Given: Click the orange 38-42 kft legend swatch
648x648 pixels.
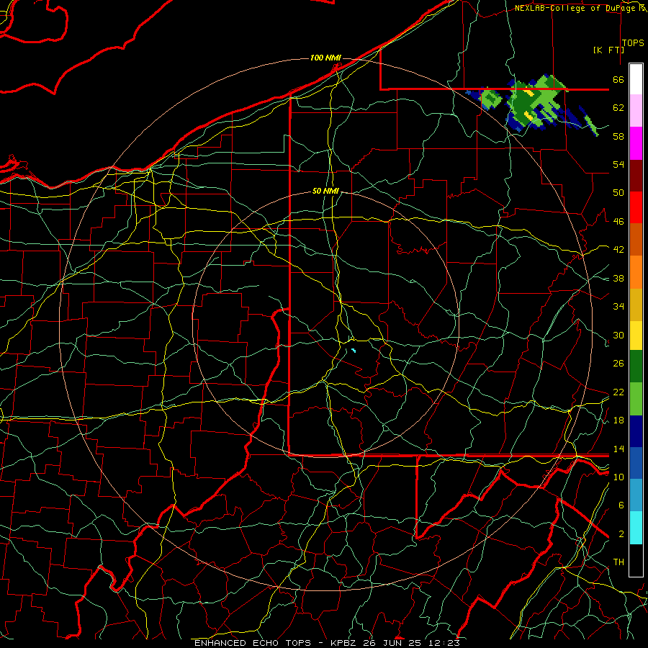Looking at the screenshot, I should [636, 272].
